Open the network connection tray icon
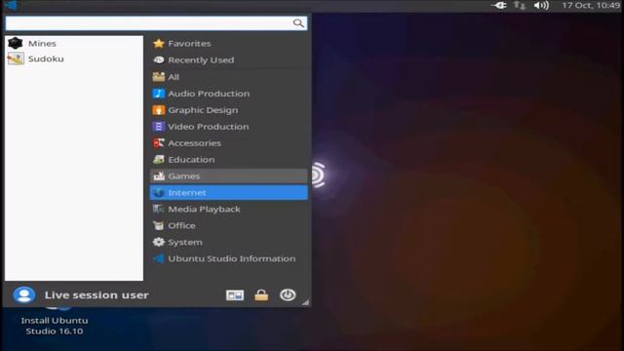 point(520,5)
